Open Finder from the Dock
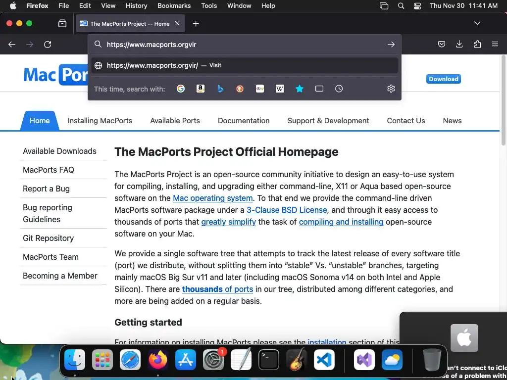This screenshot has height=380, width=507. [75, 360]
